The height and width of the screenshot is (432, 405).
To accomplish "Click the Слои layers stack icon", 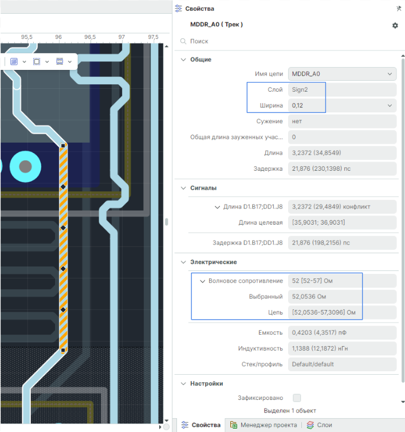I will [x=310, y=425].
